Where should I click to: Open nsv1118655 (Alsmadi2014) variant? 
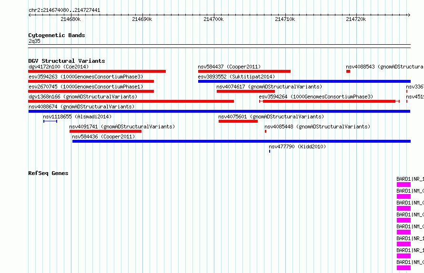tap(77, 117)
